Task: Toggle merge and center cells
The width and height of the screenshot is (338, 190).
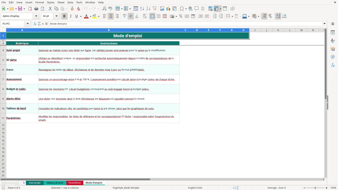Action: (x=152, y=16)
